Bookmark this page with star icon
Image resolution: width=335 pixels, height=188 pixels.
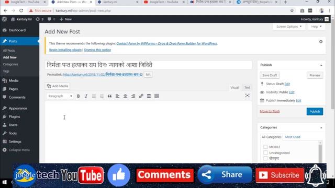tap(292, 10)
